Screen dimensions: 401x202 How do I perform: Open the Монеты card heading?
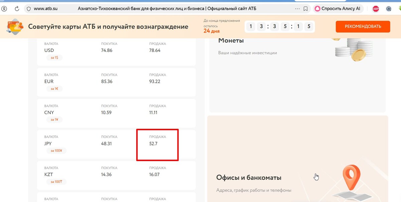pyautogui.click(x=231, y=41)
